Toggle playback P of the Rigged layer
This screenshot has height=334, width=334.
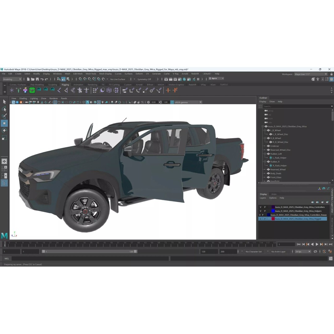(265, 219)
